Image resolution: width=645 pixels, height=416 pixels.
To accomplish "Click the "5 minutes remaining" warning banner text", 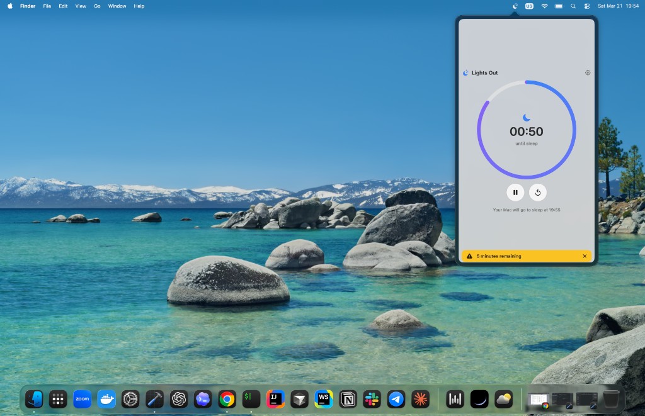I will pyautogui.click(x=499, y=256).
